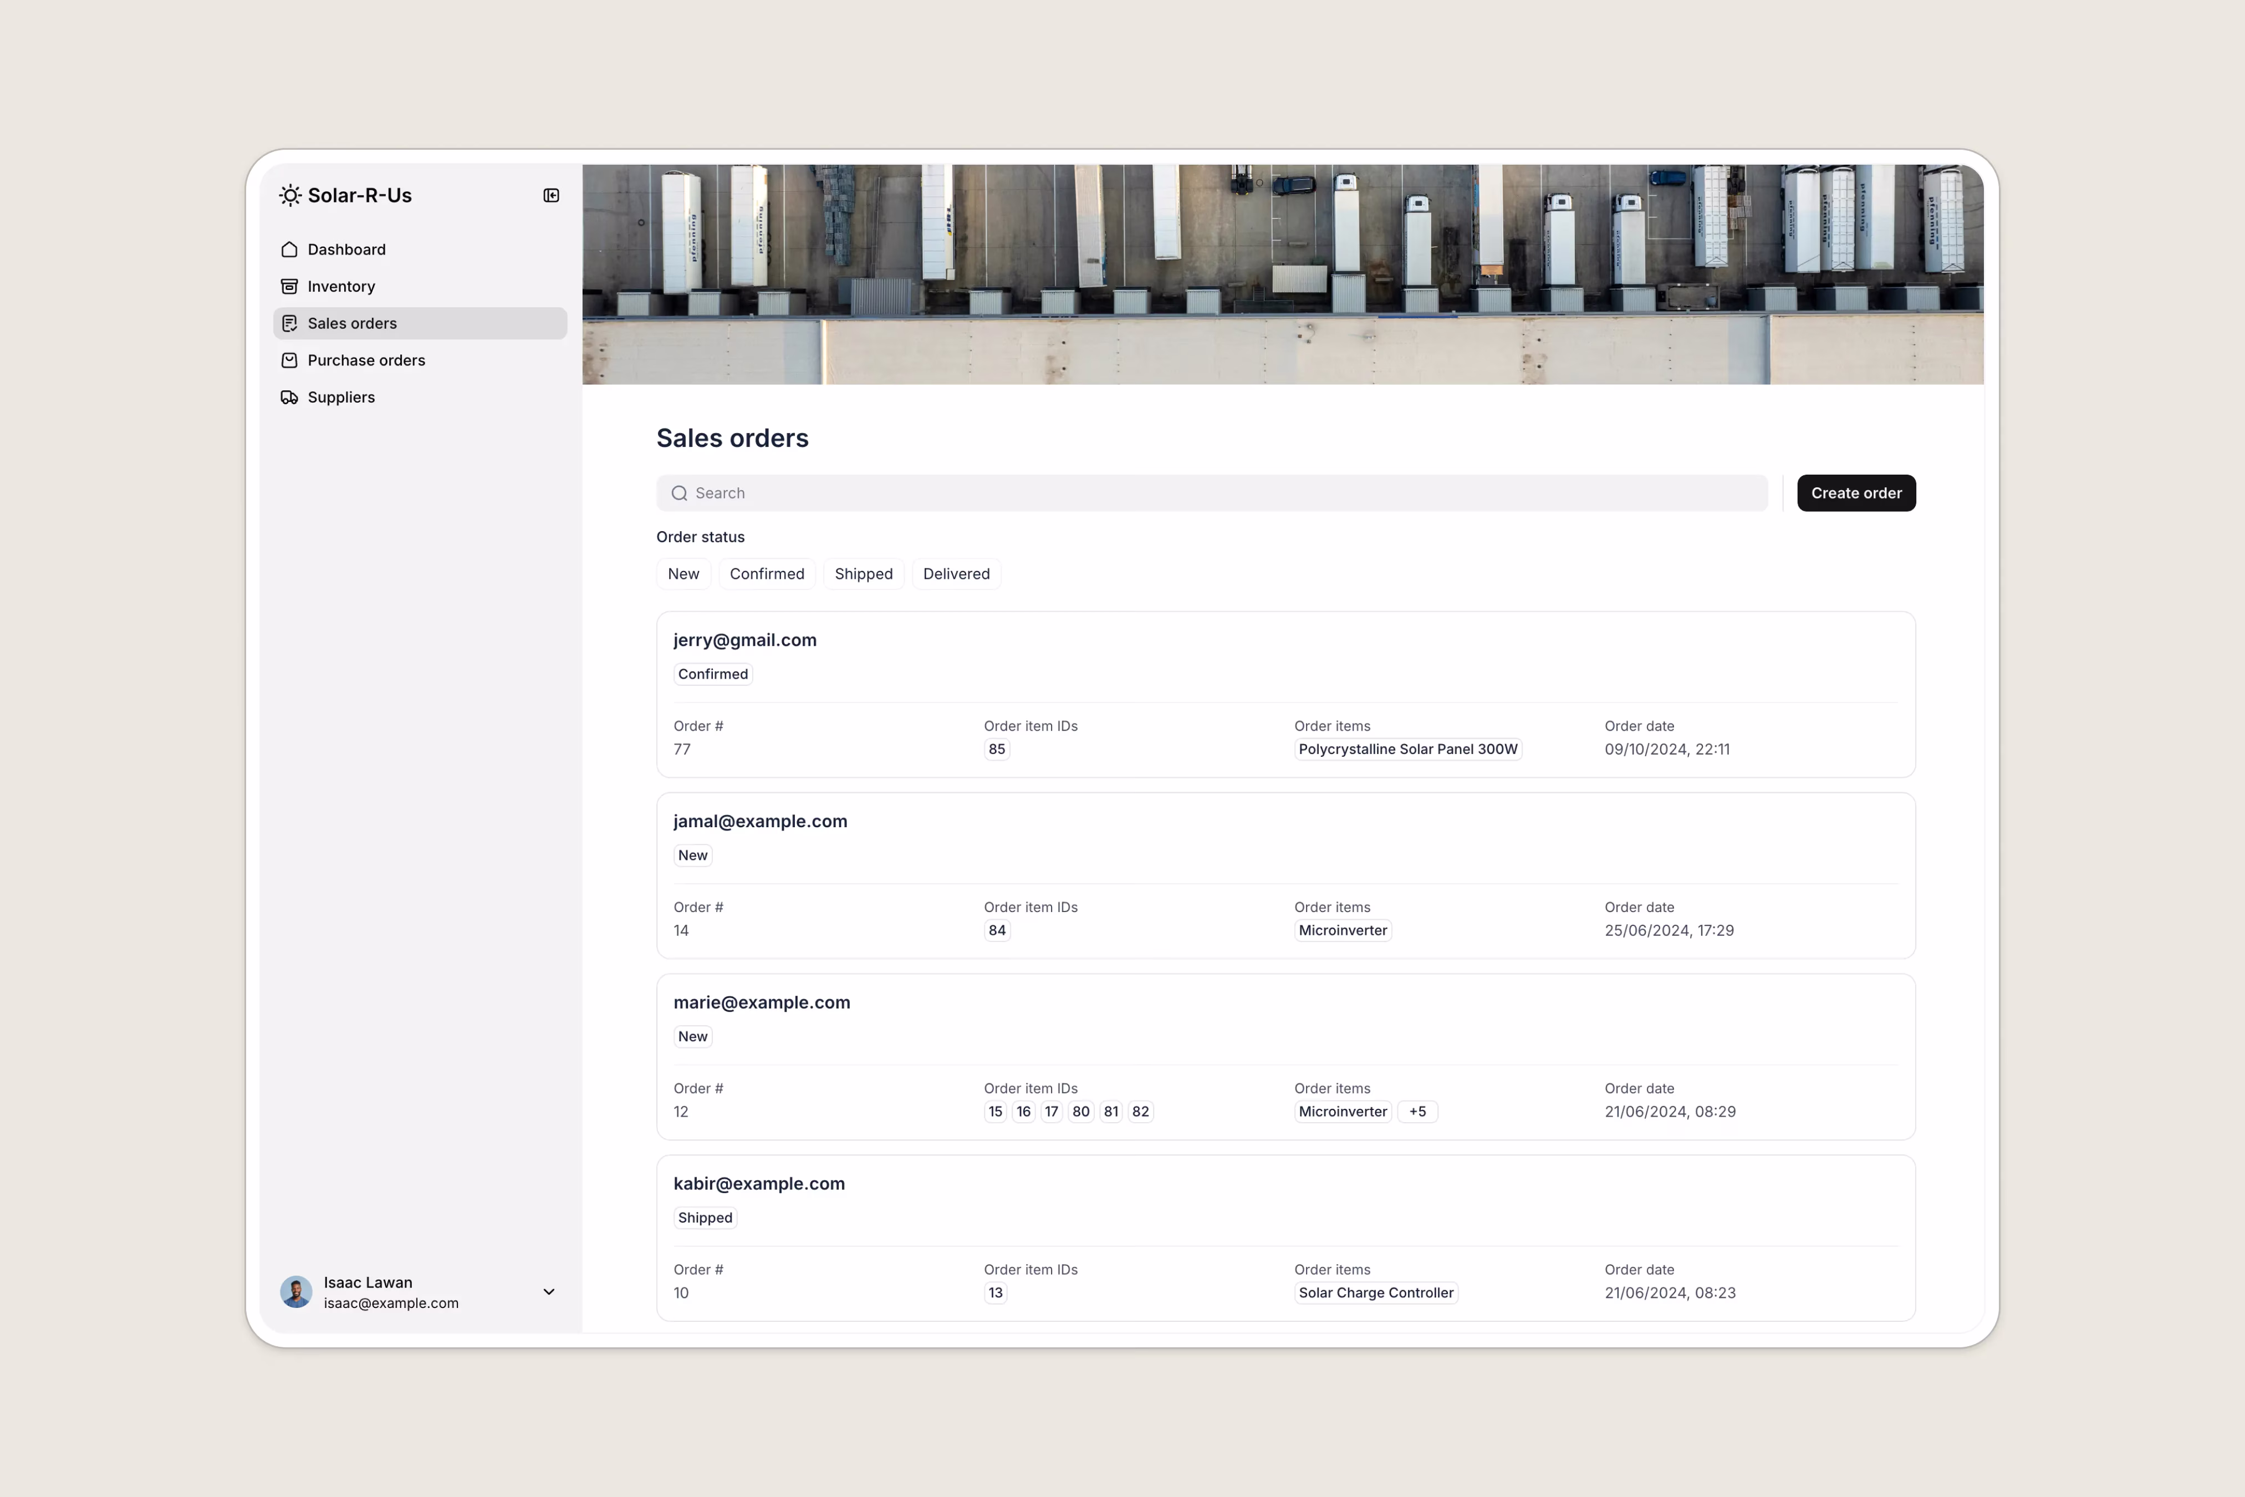Select the Sales orders document icon

290,323
